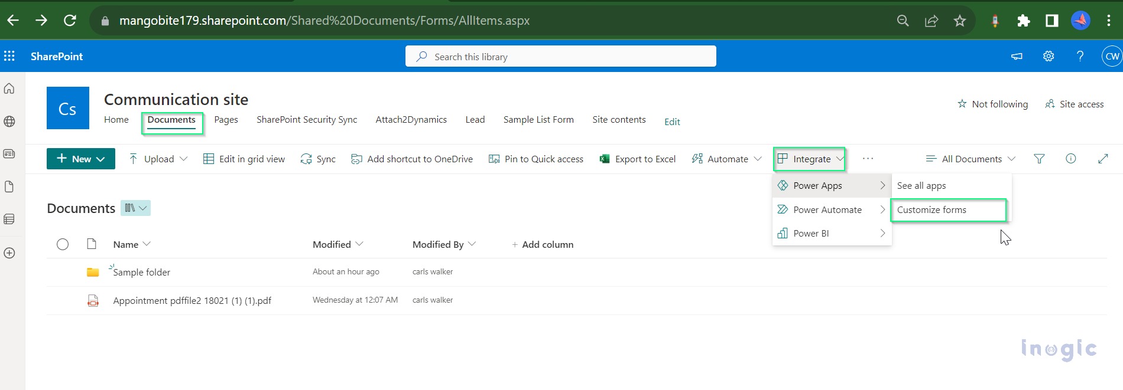
Task: Click Edit in grid view
Action: coord(244,159)
